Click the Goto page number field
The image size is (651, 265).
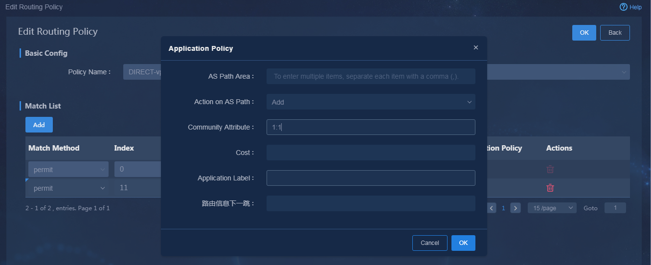point(615,208)
